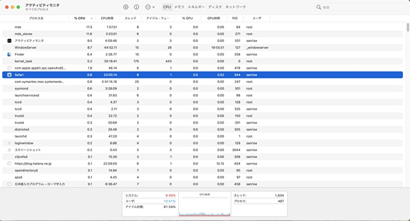Image resolution: width=410 pixels, height=221 pixels.
Task: Click the magnifying glass search icon
Action: tap(318, 8)
